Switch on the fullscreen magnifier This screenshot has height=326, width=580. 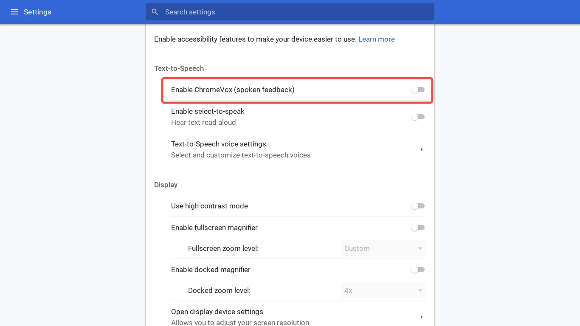pyautogui.click(x=418, y=228)
